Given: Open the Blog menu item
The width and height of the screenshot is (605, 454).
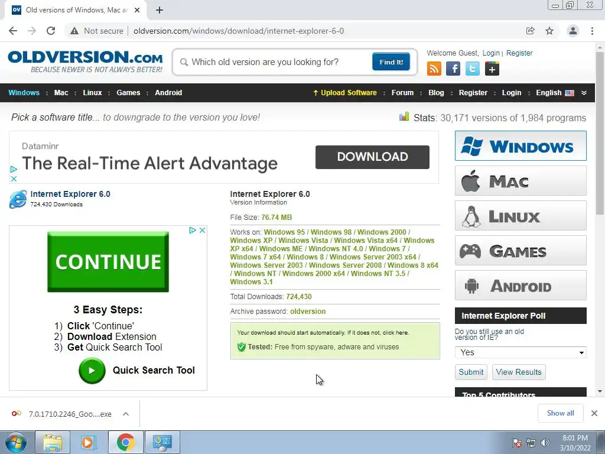Looking at the screenshot, I should click(436, 93).
